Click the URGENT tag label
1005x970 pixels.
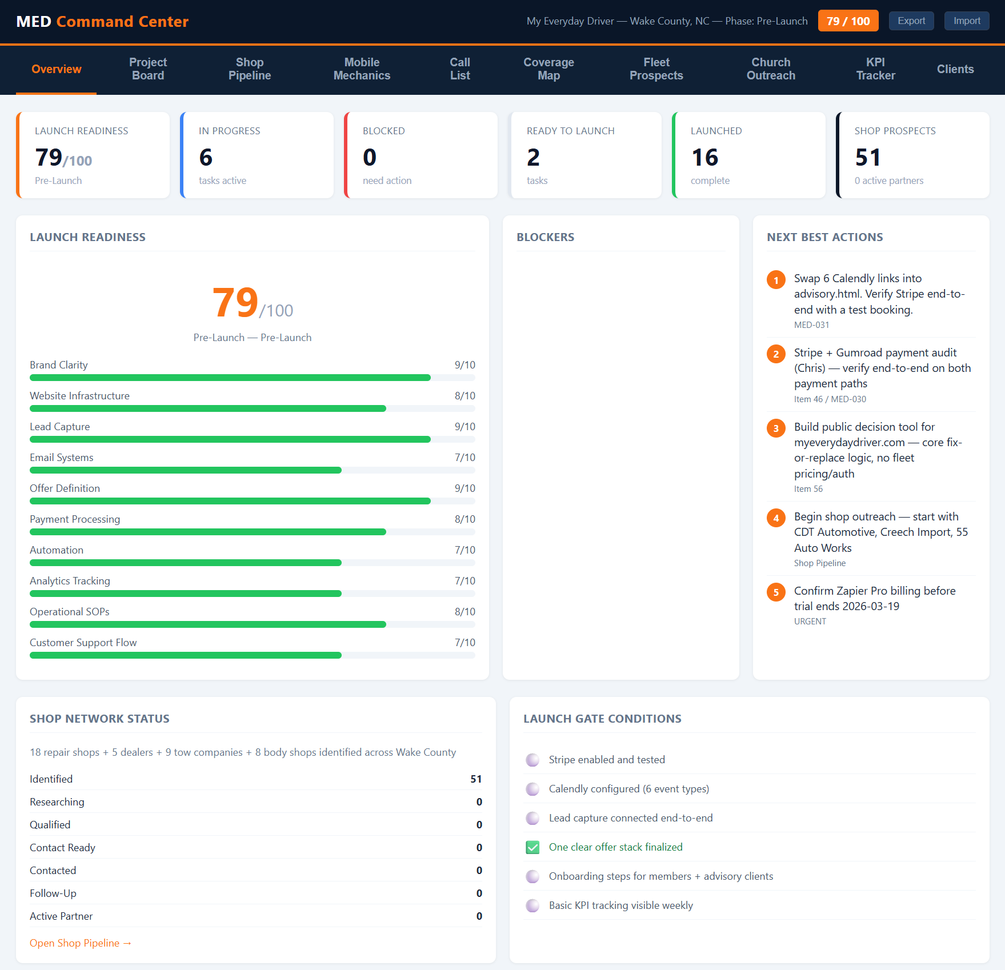pyautogui.click(x=810, y=622)
